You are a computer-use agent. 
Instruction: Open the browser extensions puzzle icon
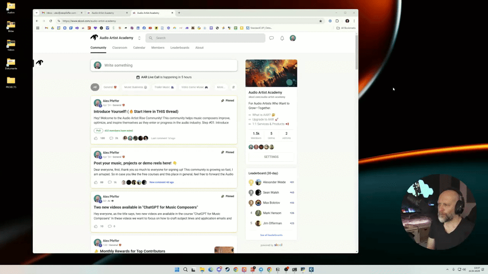pyautogui.click(x=337, y=21)
